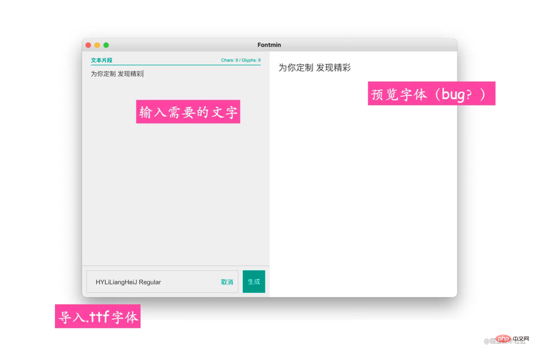
Task: Maximize the window with the green button
Action: click(106, 45)
